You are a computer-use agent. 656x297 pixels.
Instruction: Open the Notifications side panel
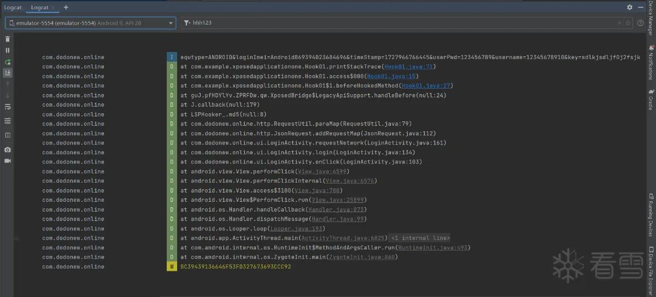click(651, 62)
